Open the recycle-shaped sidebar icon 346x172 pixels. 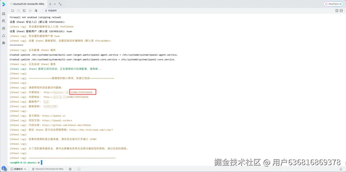tap(3, 35)
